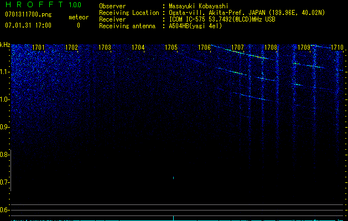
Task: Click the kHz frequency axis unit label
Action: (x=5, y=45)
